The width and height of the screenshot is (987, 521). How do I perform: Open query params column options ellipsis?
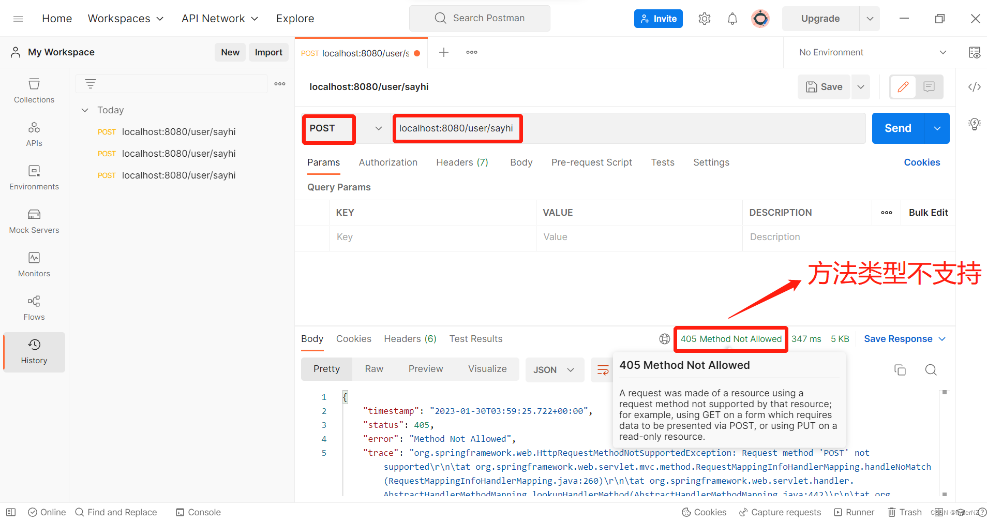pyautogui.click(x=887, y=213)
